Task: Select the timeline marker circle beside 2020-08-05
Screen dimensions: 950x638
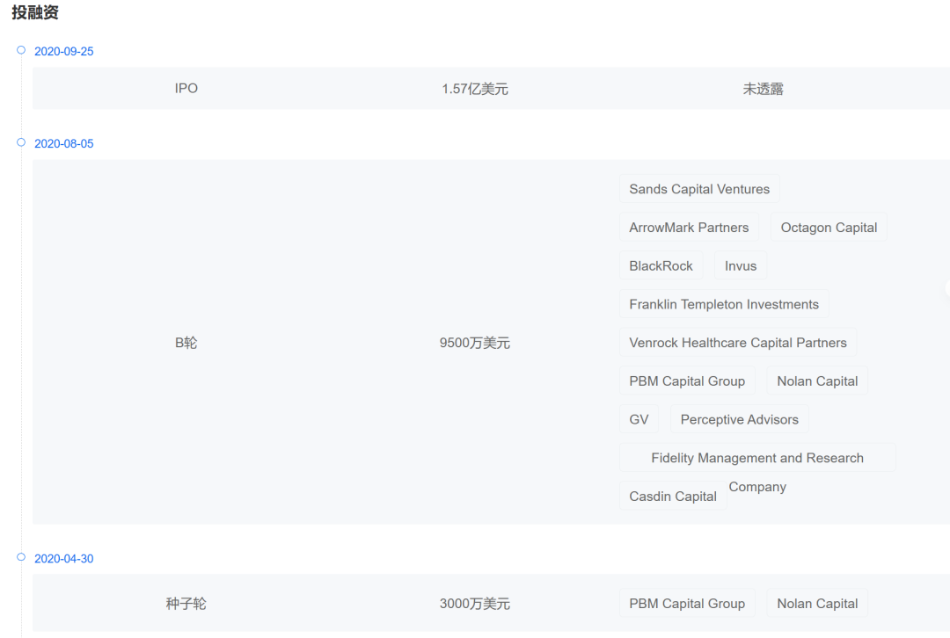Action: point(21,143)
